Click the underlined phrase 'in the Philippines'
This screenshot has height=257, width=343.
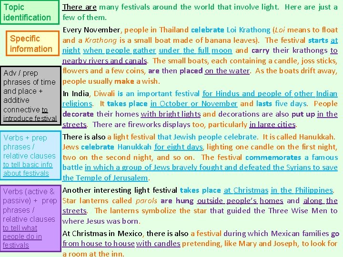coord(302,190)
